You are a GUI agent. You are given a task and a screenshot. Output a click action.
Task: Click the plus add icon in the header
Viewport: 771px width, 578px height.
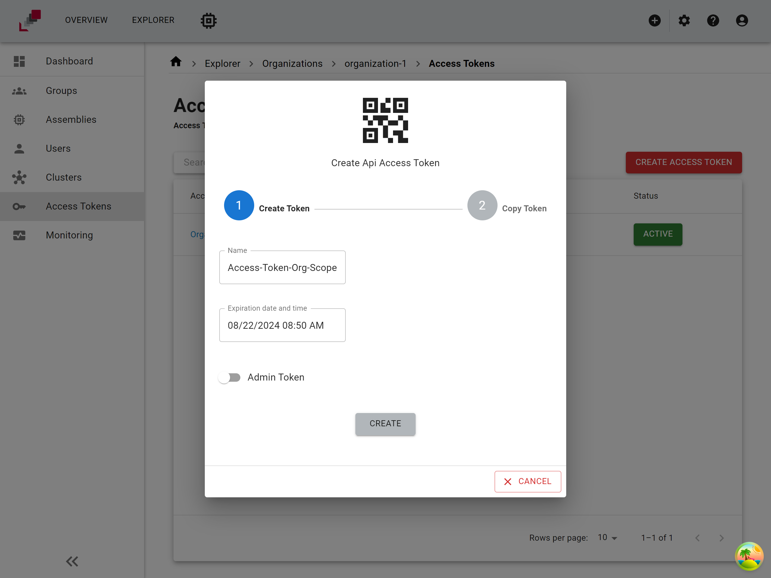click(654, 20)
